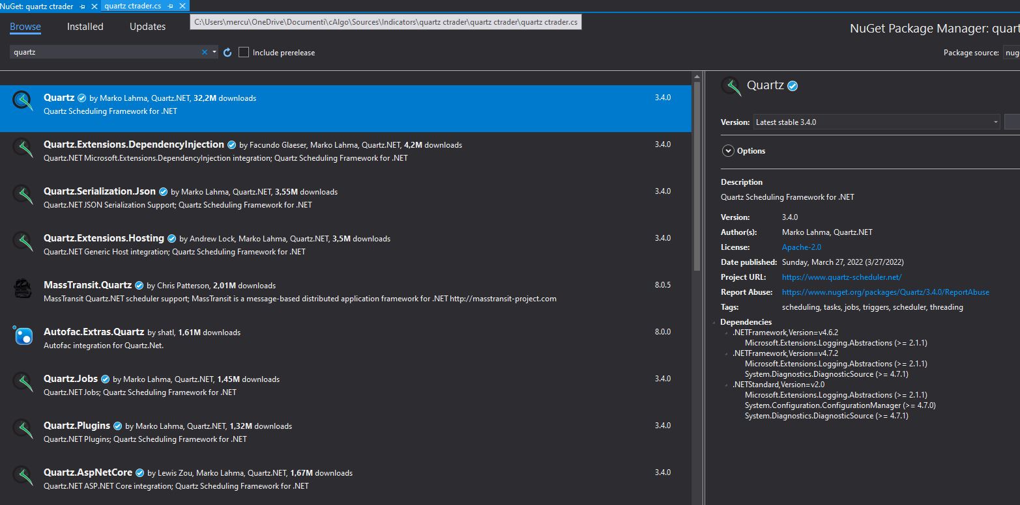This screenshot has width=1020, height=505.
Task: Select the Quartz.Serialization.Json package name
Action: (x=100, y=191)
